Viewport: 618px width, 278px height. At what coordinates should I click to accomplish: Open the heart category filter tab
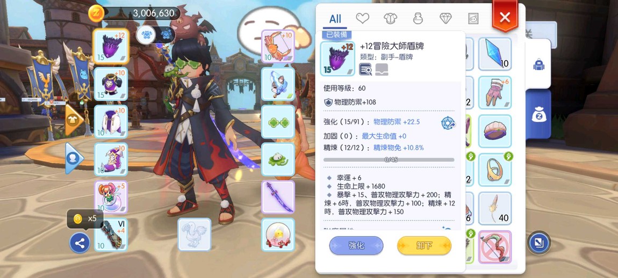362,18
